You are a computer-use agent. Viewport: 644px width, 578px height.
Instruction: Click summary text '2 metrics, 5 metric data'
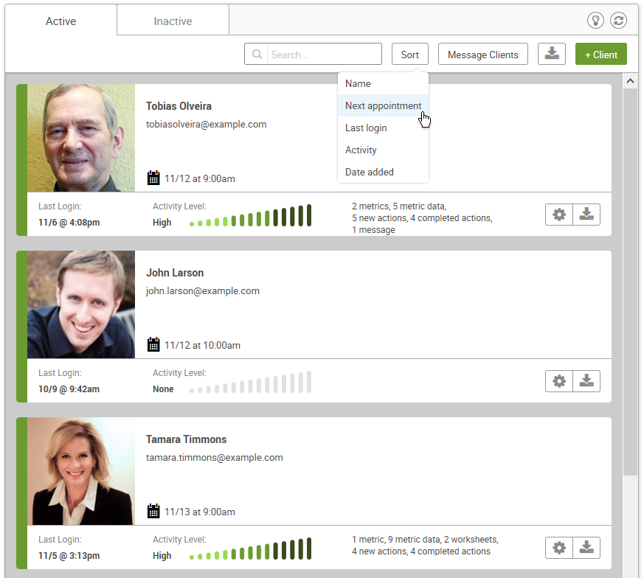[399, 206]
